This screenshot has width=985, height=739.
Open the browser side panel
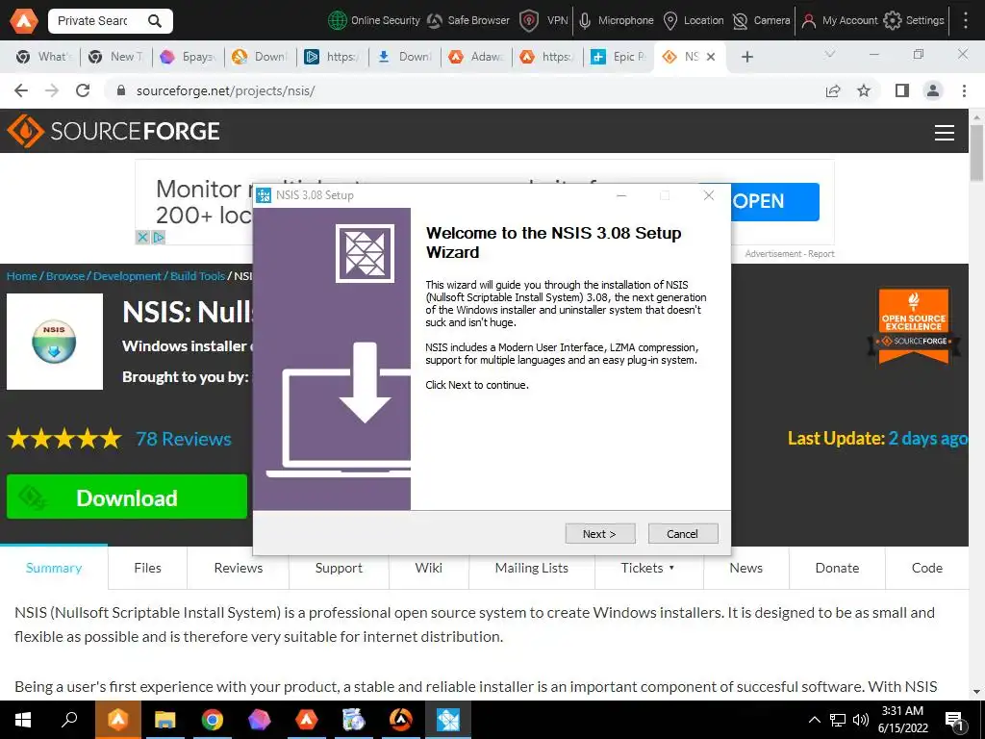pyautogui.click(x=902, y=90)
